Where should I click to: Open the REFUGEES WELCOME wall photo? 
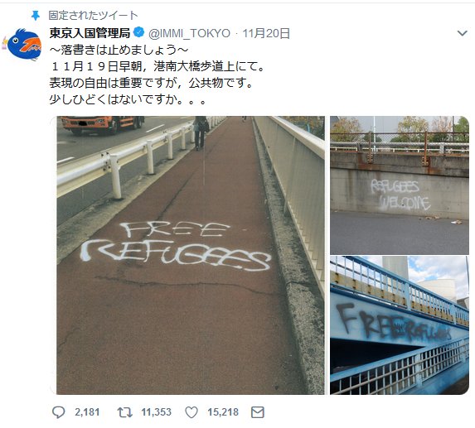coord(400,185)
